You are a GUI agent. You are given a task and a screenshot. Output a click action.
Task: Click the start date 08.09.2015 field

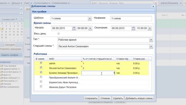click(x=62, y=28)
